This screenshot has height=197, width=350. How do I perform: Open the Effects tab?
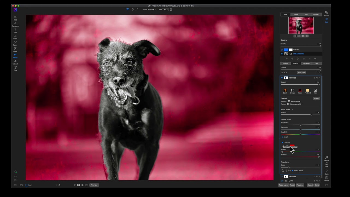click(x=296, y=63)
